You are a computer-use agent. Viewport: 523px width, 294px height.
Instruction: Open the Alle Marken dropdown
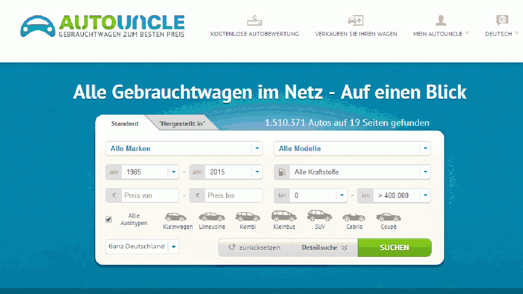184,148
